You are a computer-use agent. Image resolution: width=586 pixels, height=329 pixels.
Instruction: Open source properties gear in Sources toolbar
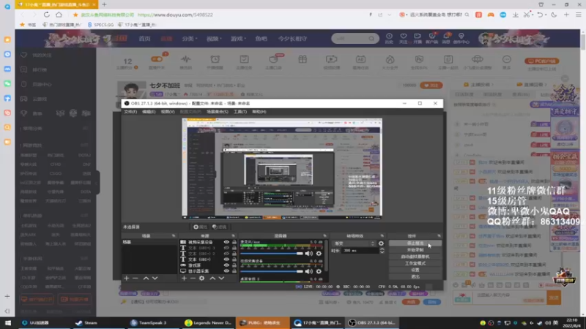[x=202, y=279]
